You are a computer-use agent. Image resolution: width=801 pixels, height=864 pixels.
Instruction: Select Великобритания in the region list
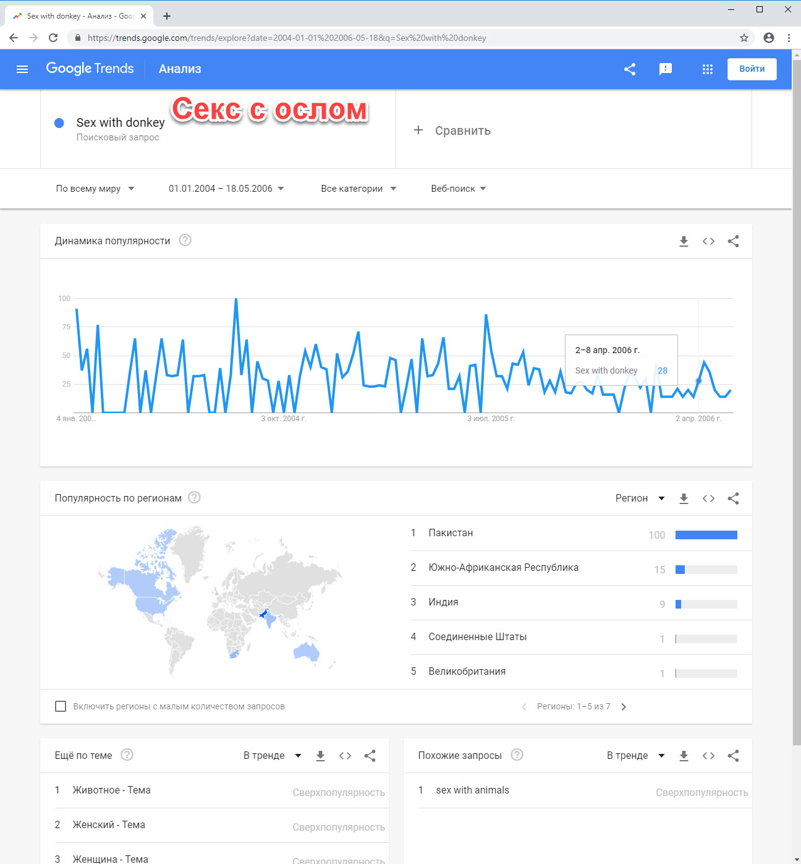[581, 672]
